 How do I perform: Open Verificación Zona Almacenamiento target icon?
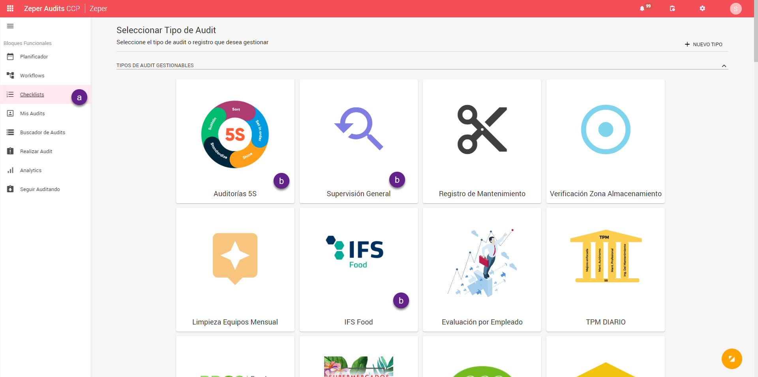click(x=606, y=129)
